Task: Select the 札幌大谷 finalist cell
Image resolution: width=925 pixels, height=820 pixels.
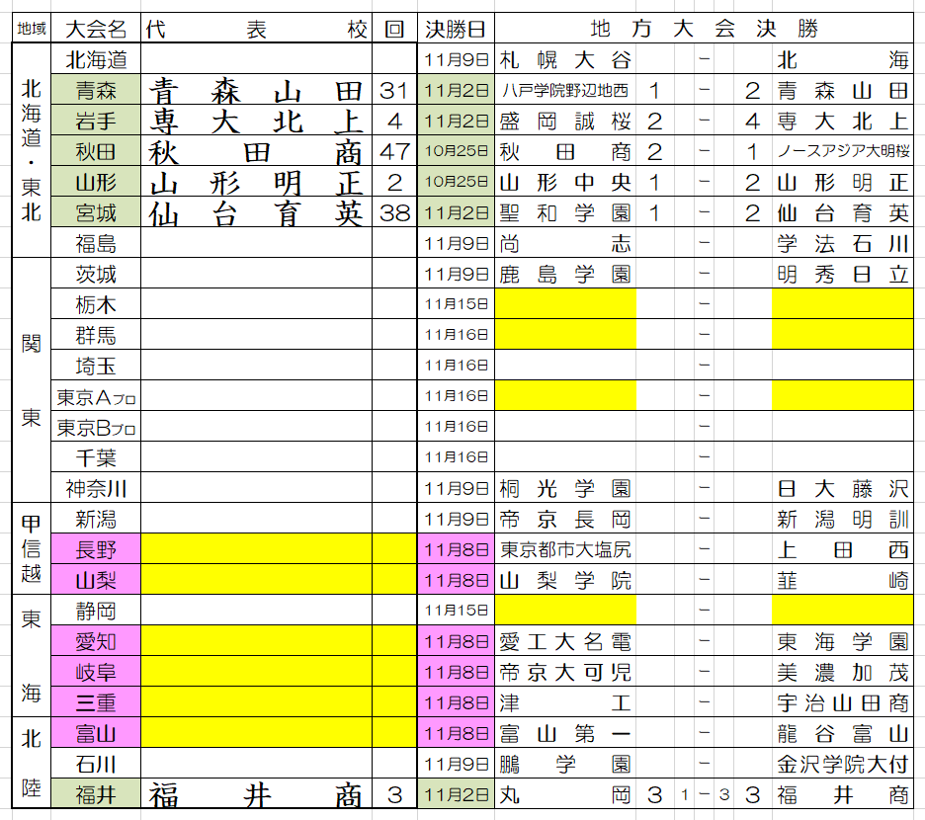Action: [x=565, y=59]
